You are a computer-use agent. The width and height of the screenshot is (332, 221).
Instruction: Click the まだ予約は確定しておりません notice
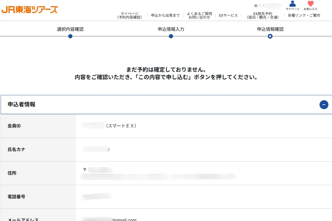click(x=166, y=69)
